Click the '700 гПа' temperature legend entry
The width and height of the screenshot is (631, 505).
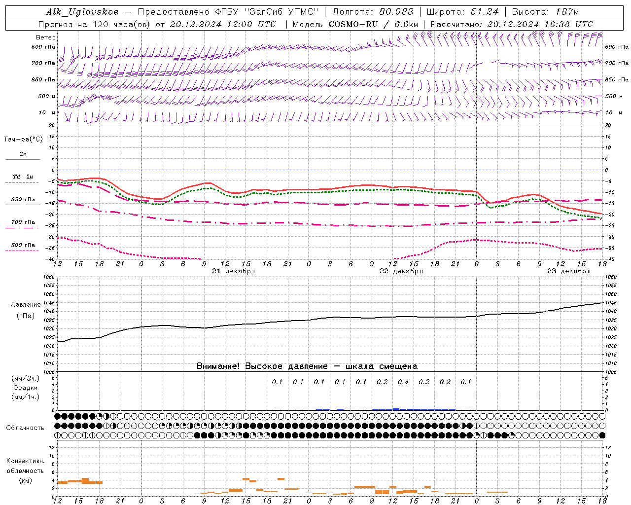click(x=23, y=222)
